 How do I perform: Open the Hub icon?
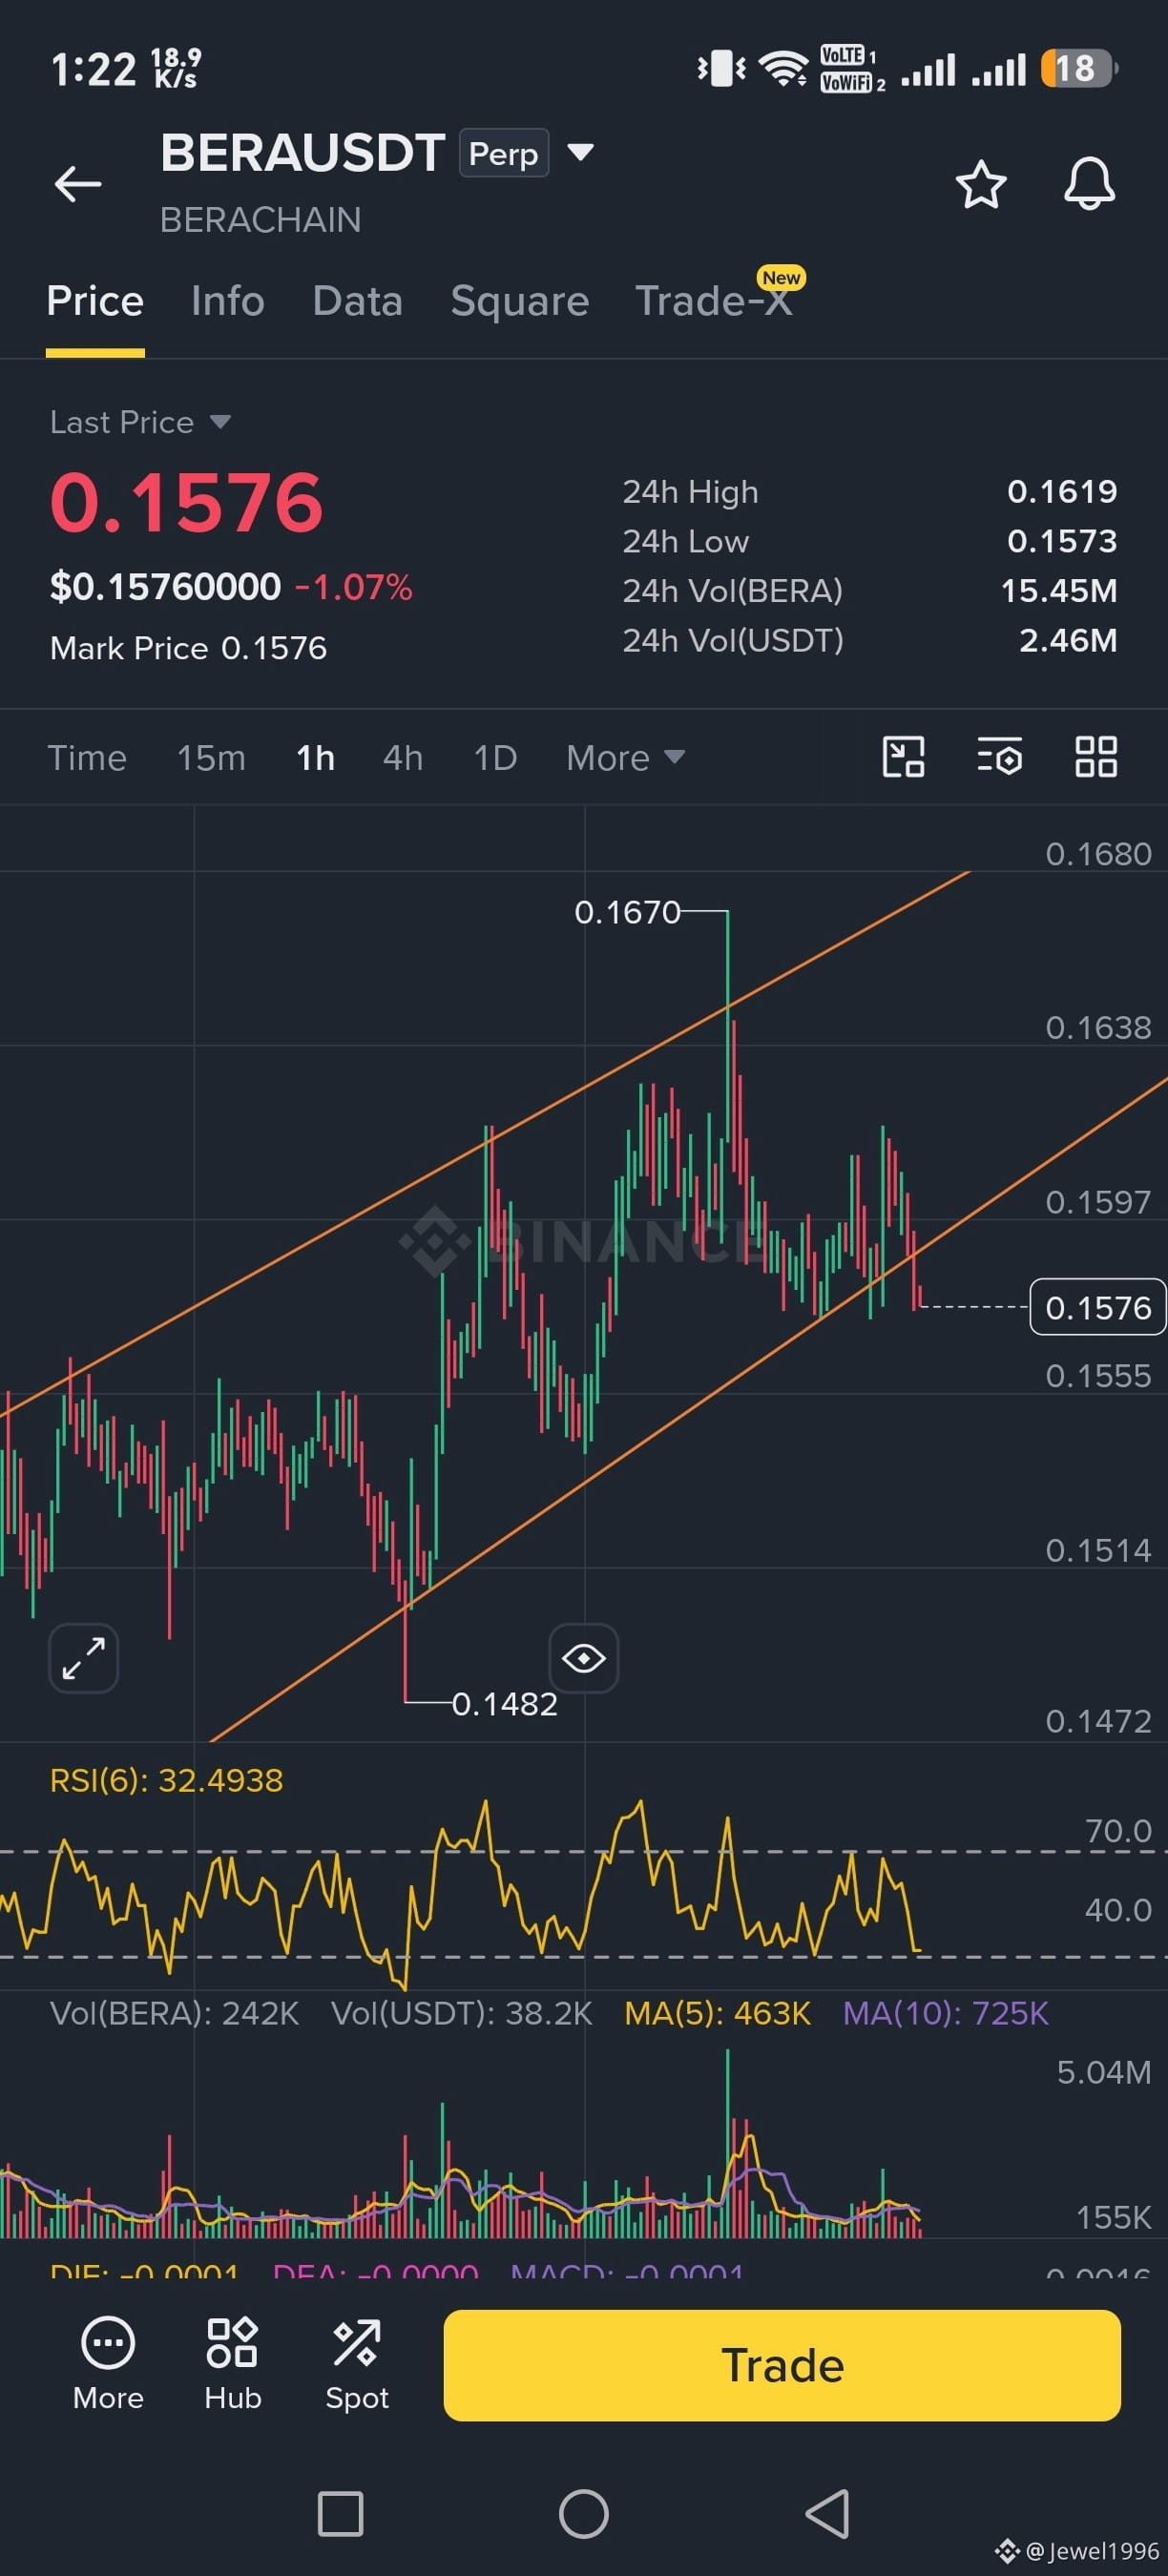pos(233,2364)
